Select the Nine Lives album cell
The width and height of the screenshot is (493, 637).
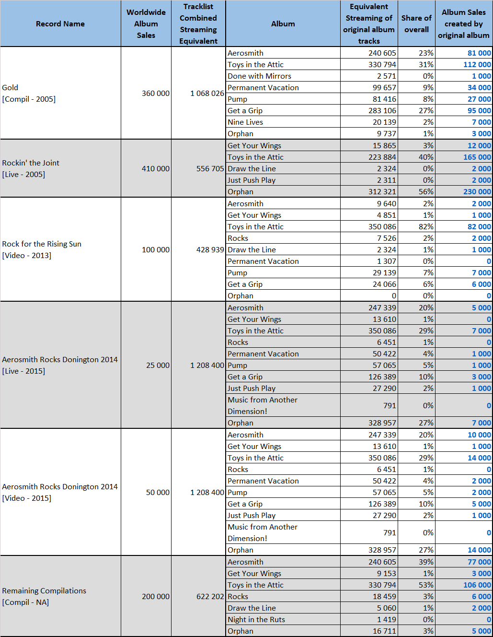pos(283,122)
